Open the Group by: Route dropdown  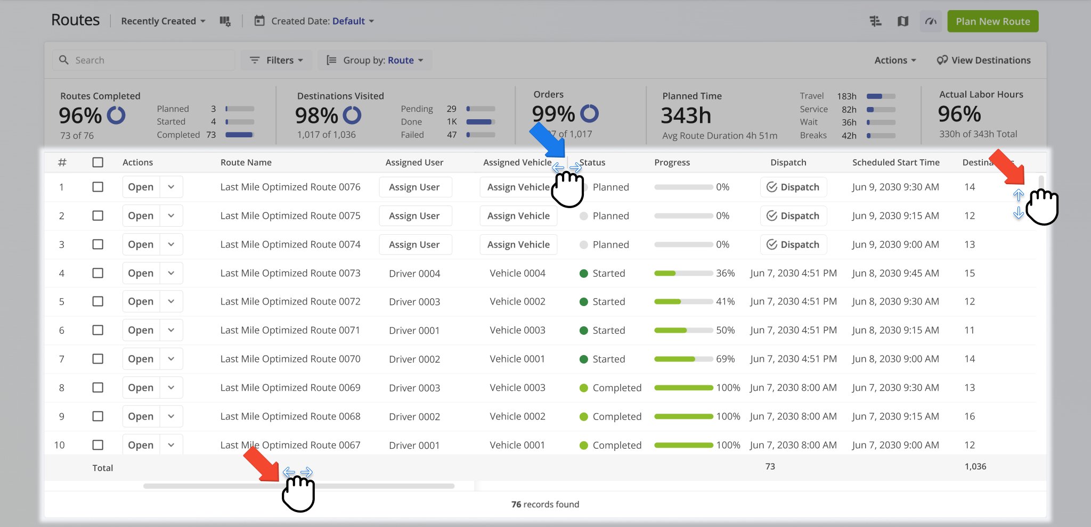coord(374,60)
